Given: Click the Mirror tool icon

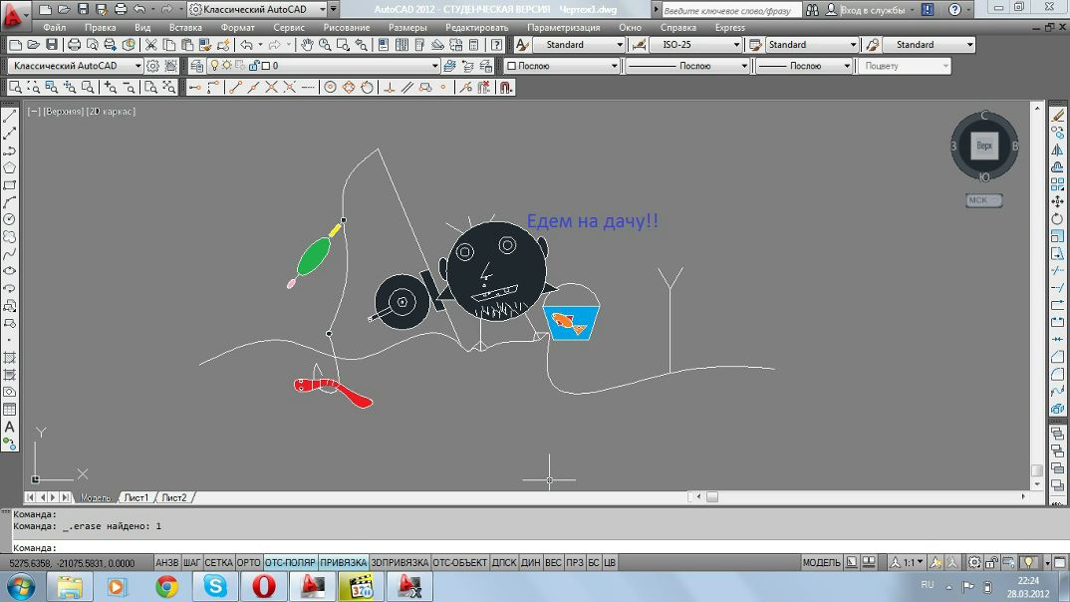Looking at the screenshot, I should [1057, 150].
